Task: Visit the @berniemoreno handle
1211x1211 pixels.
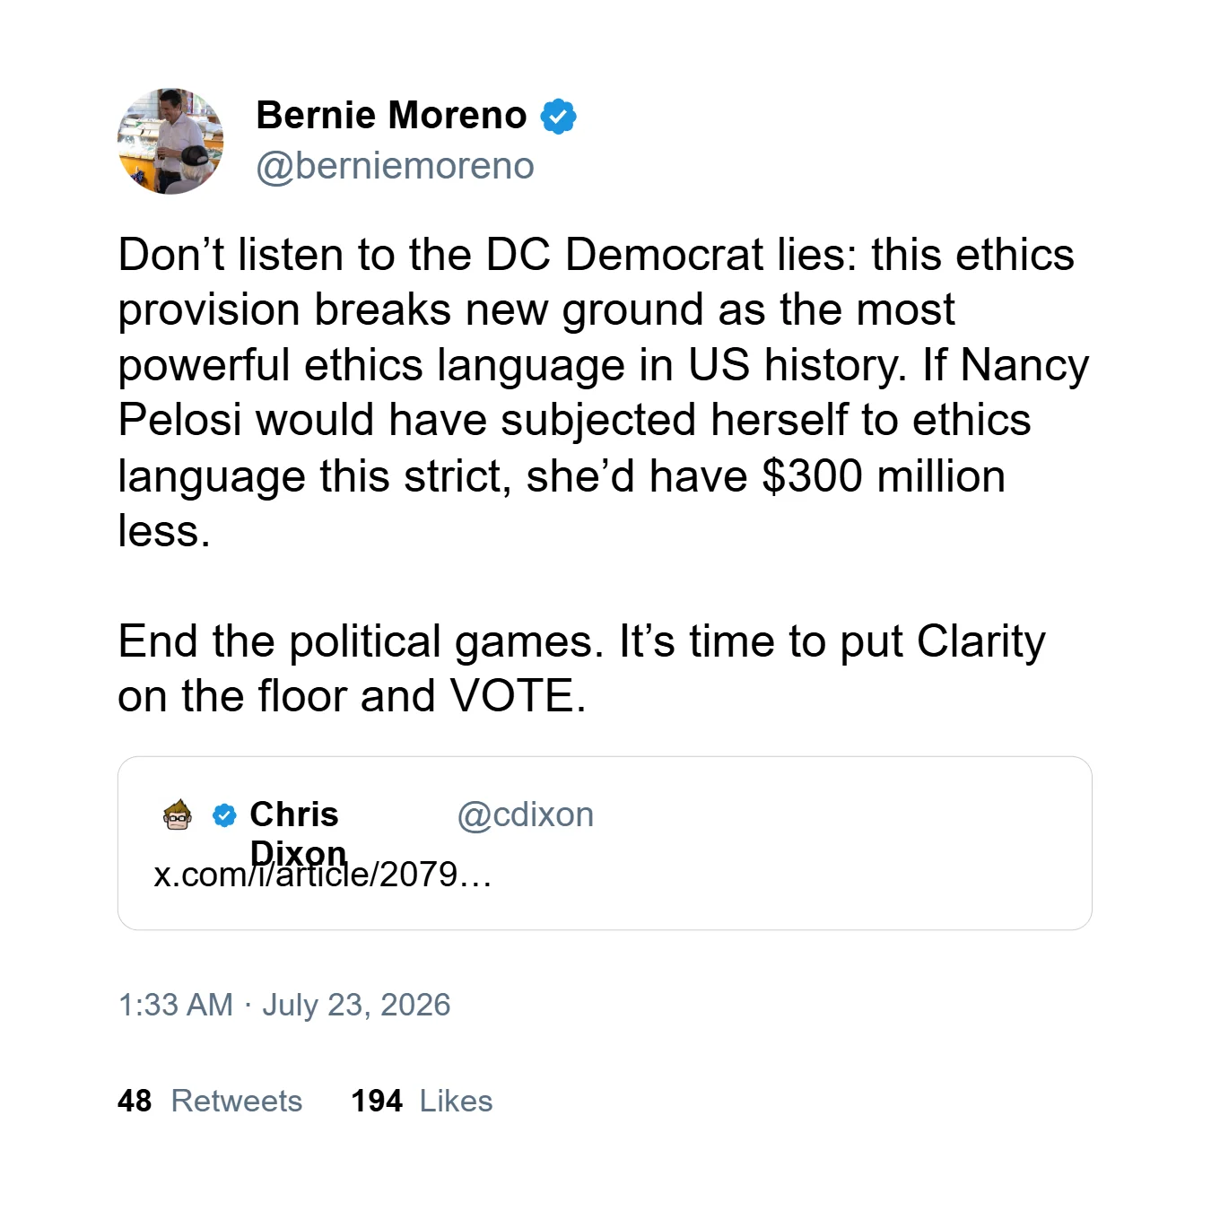Action: [x=396, y=166]
